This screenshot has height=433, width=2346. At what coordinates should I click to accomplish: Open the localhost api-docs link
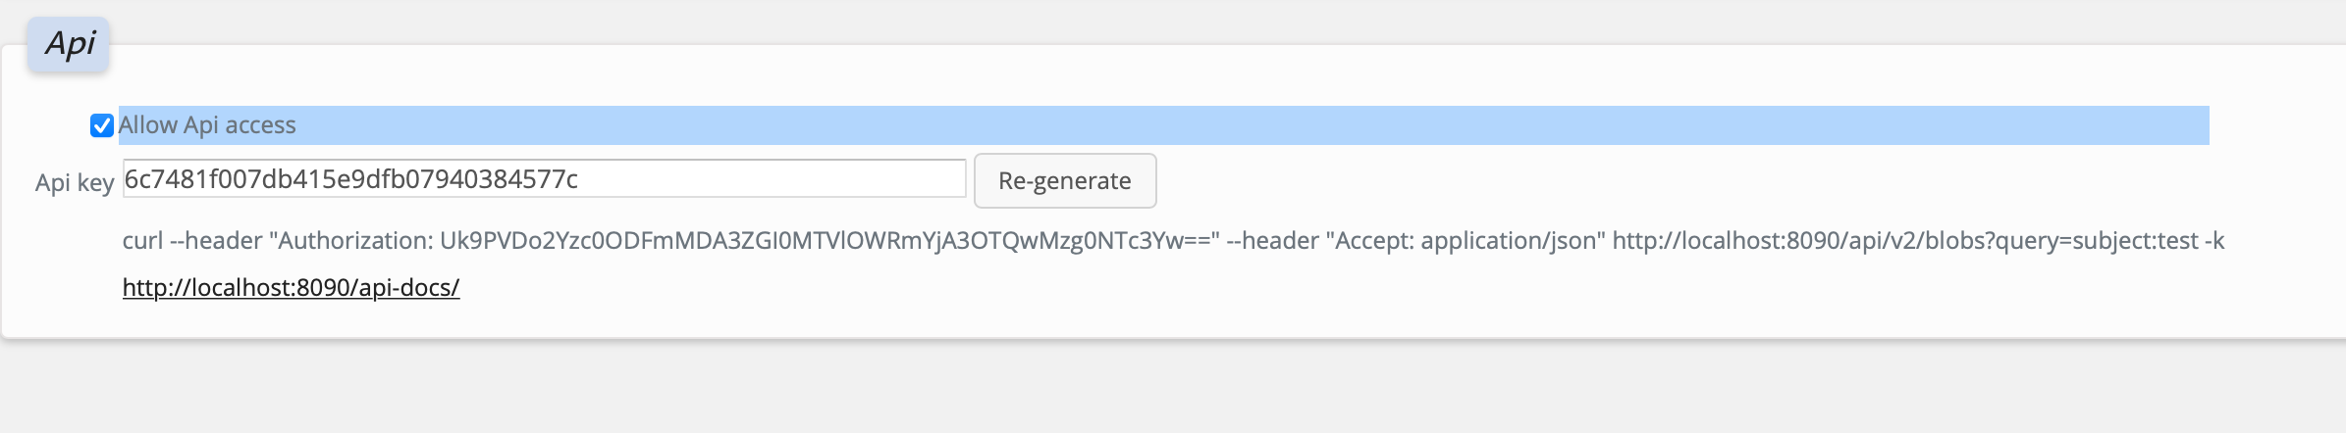click(291, 287)
